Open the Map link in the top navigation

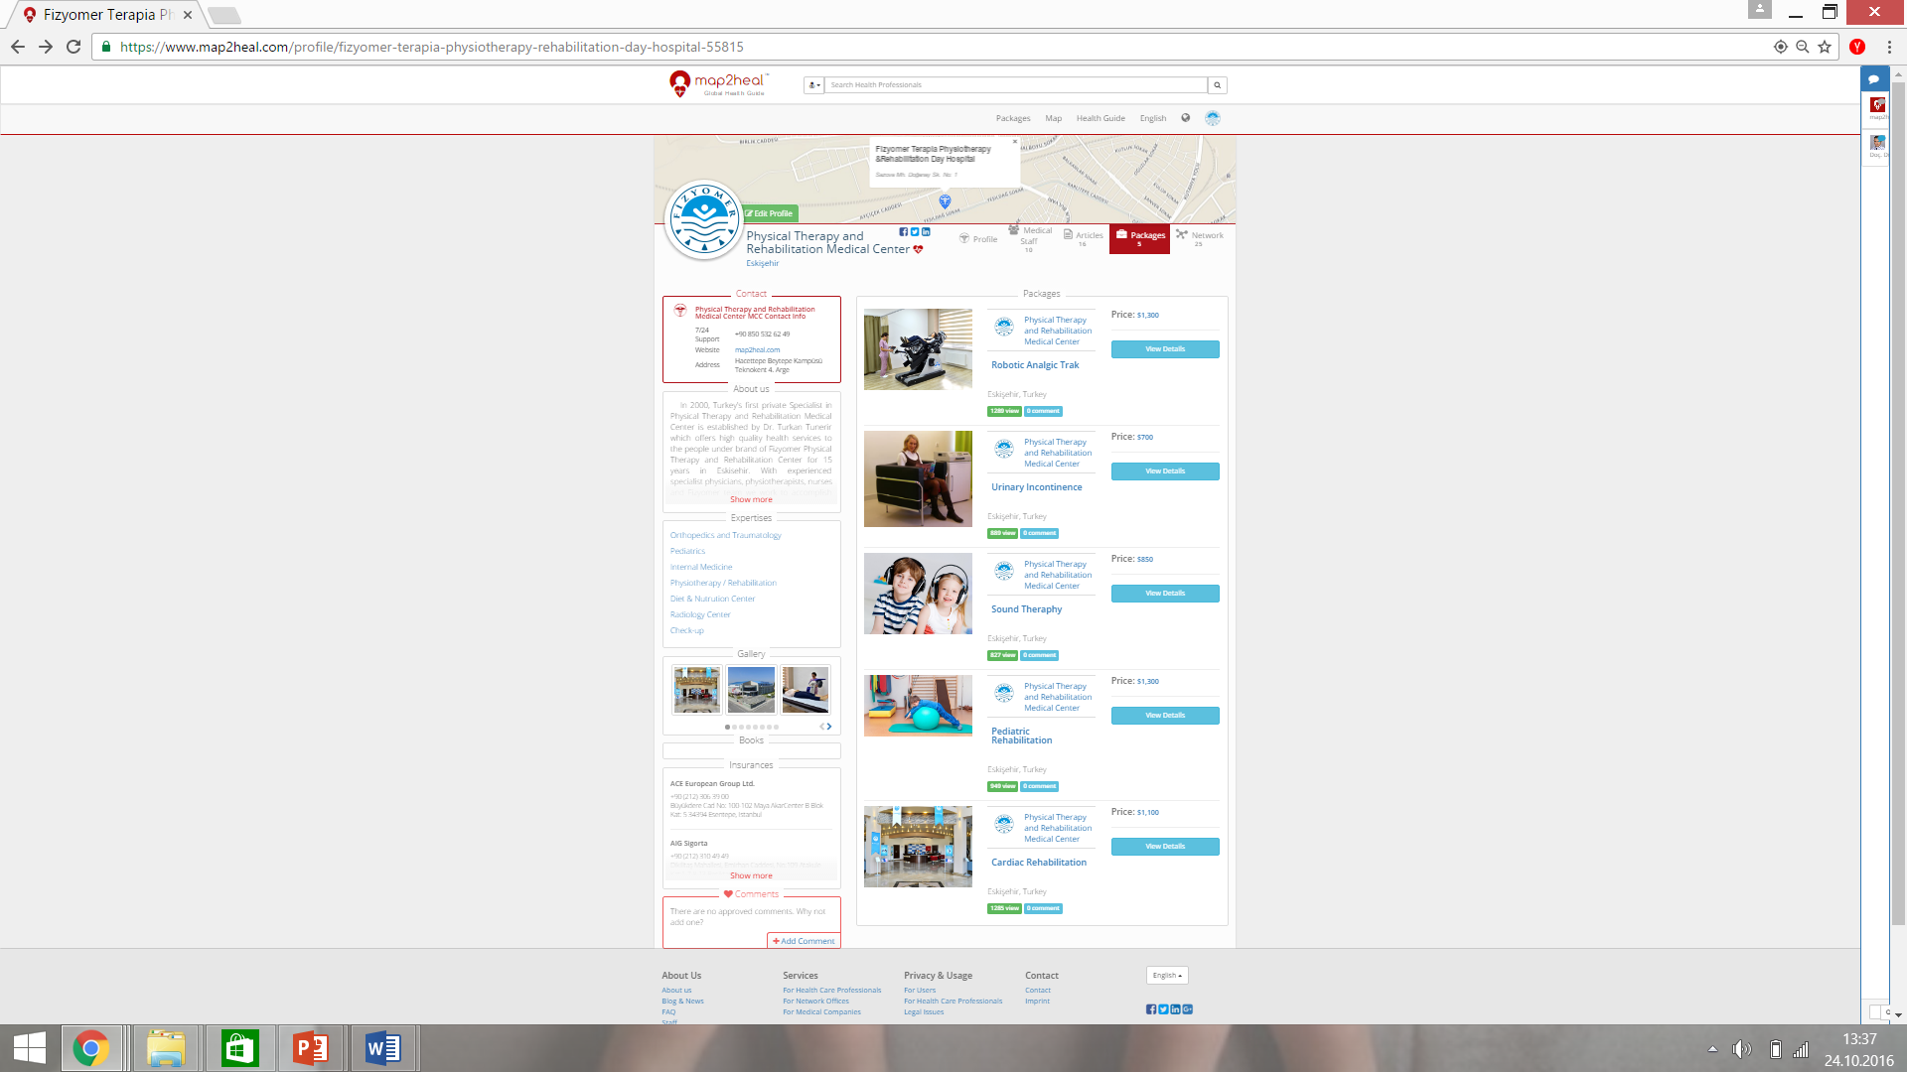pos(1053,118)
